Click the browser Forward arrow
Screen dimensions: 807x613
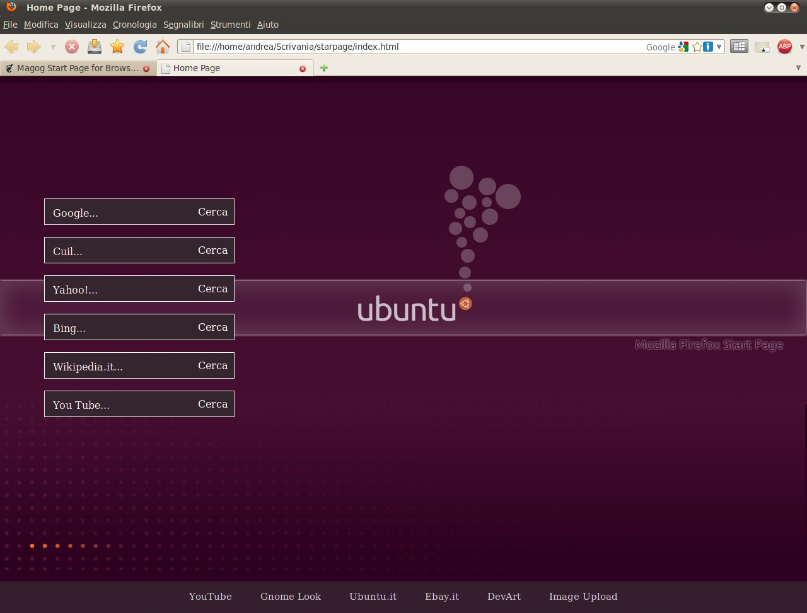pyautogui.click(x=33, y=47)
